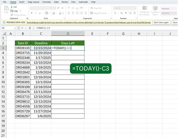Confirm formula entry with checkmark icon
Image resolution: width=178 pixels, height=138 pixels.
coord(26,28)
